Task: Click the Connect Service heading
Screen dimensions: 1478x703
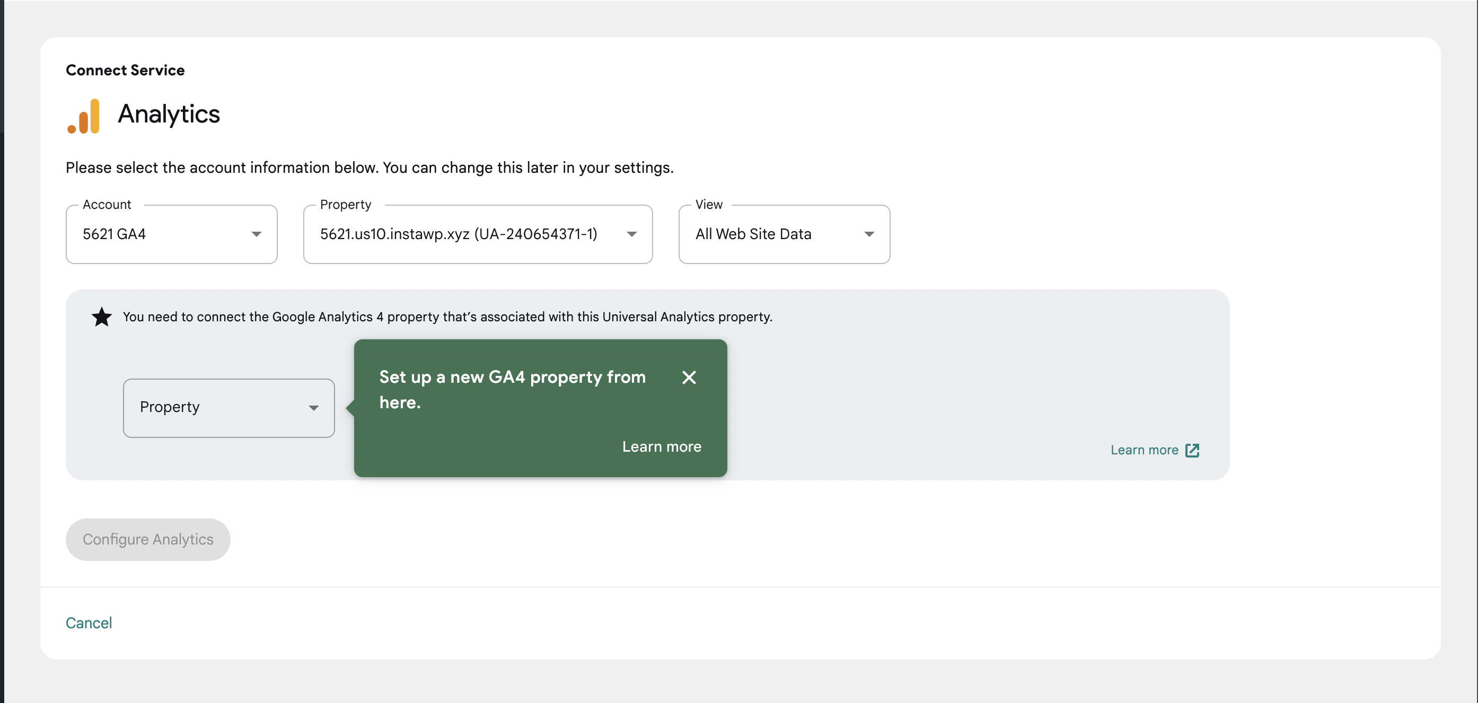Action: (x=125, y=70)
